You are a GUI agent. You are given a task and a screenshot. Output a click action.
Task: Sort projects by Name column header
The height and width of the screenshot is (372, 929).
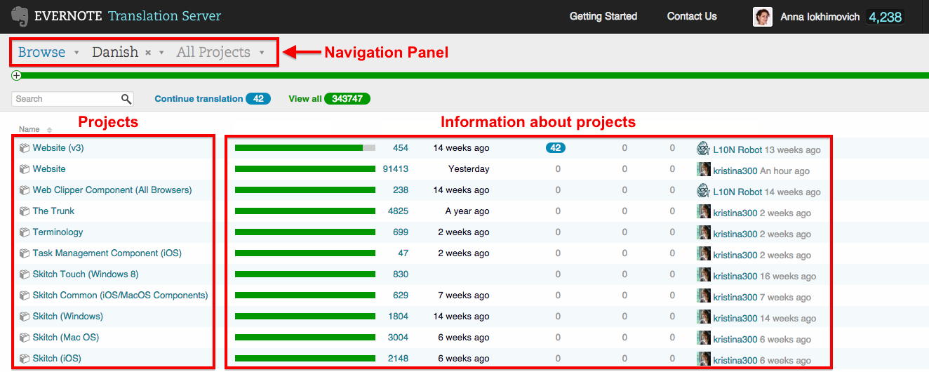tap(29, 129)
